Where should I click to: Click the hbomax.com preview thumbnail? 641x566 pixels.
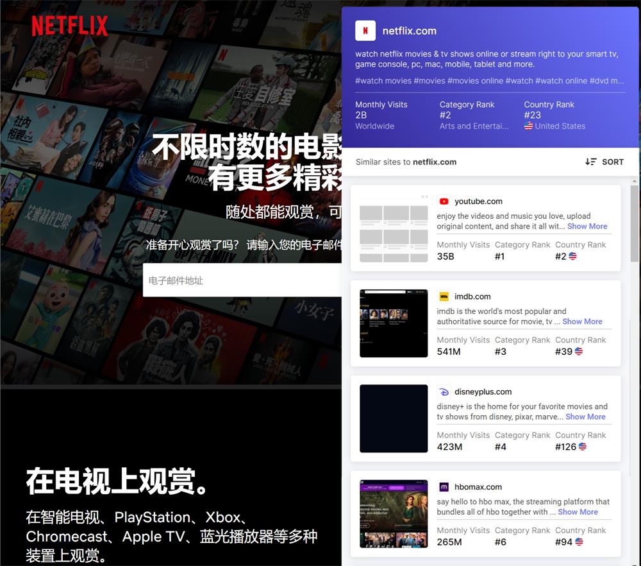click(394, 513)
